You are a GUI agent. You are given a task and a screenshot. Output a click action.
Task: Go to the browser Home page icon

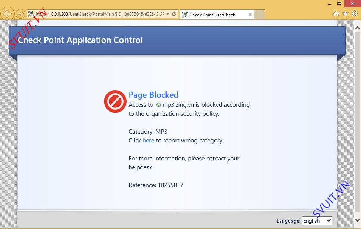(x=336, y=14)
